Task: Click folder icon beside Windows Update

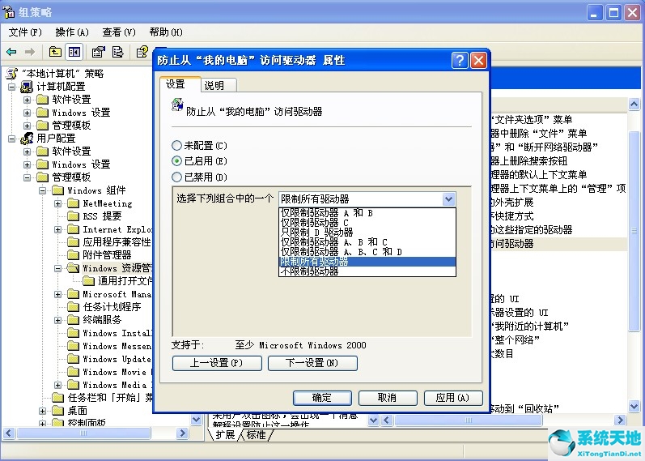Action: tap(73, 358)
